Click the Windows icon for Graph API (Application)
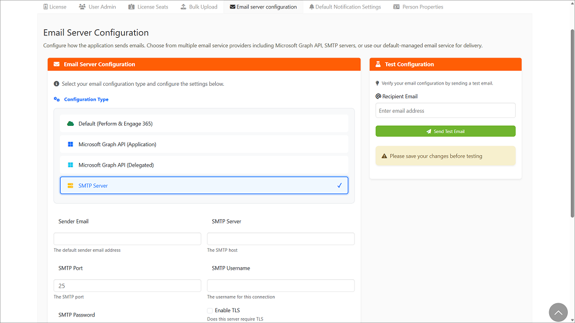The height and width of the screenshot is (323, 575). (70, 144)
